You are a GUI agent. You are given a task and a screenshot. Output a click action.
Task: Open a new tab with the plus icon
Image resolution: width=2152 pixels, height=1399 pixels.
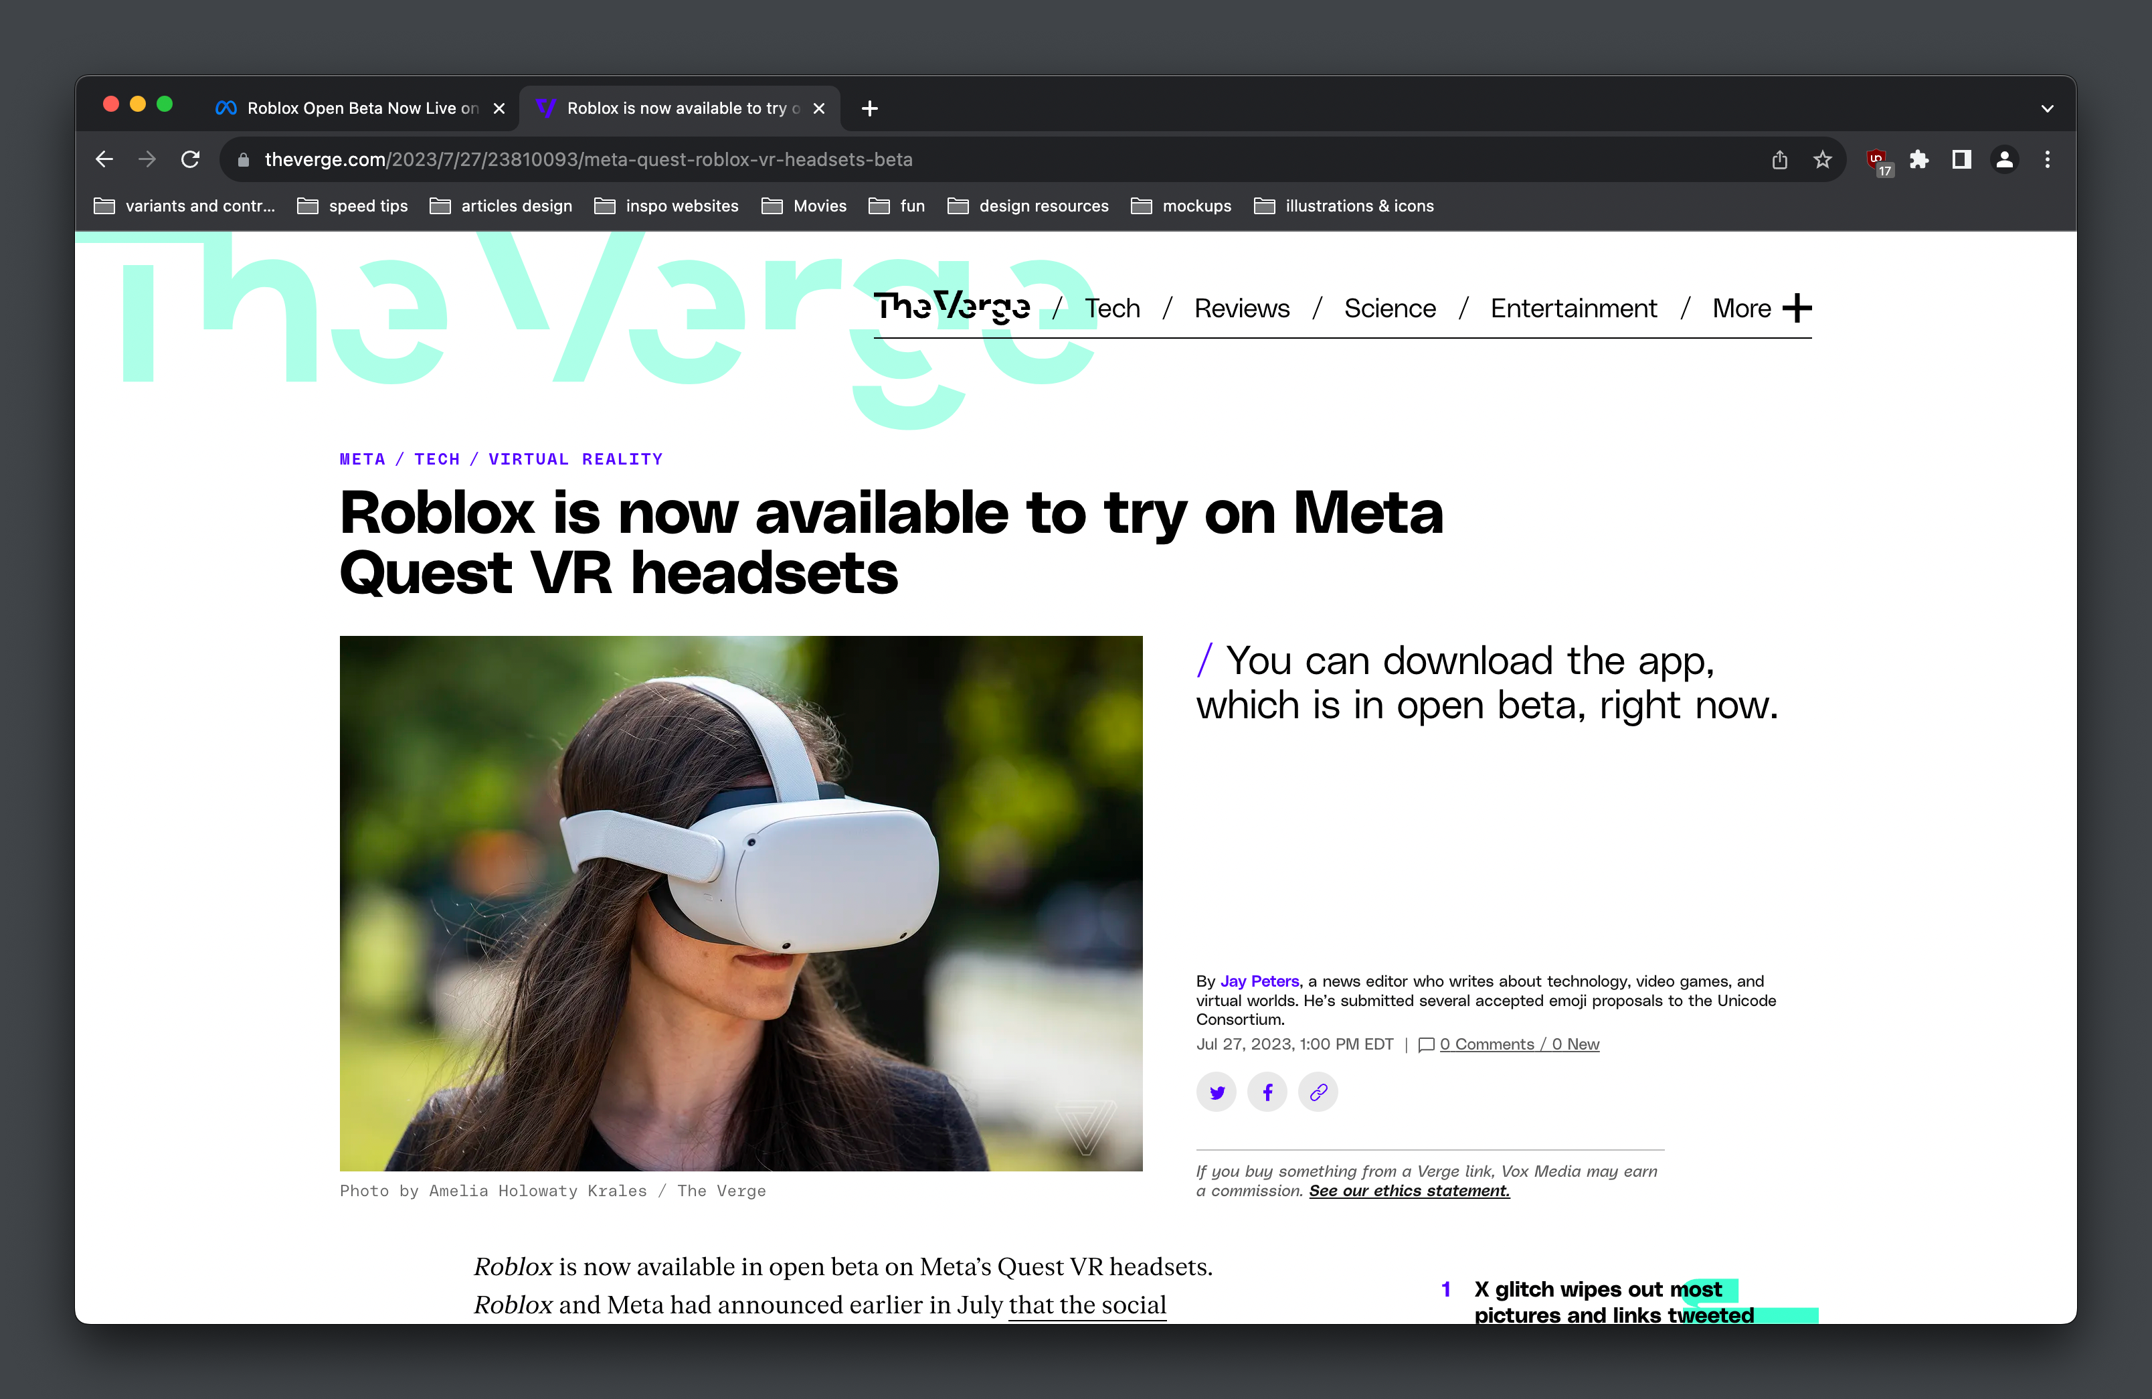point(870,108)
